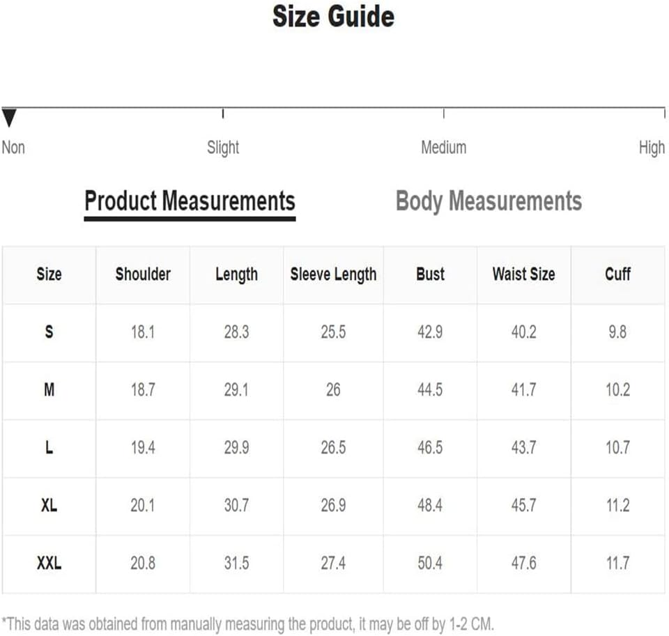Screen dimensions: 669x636
Task: Click the Waist Size column header
Action: pos(523,274)
